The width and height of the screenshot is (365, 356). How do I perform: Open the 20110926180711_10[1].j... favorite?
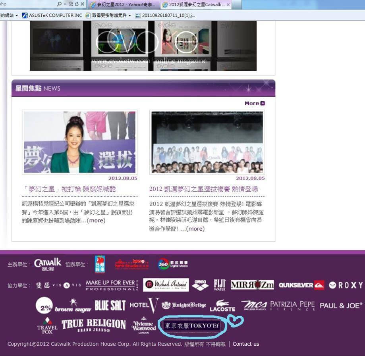165,15
